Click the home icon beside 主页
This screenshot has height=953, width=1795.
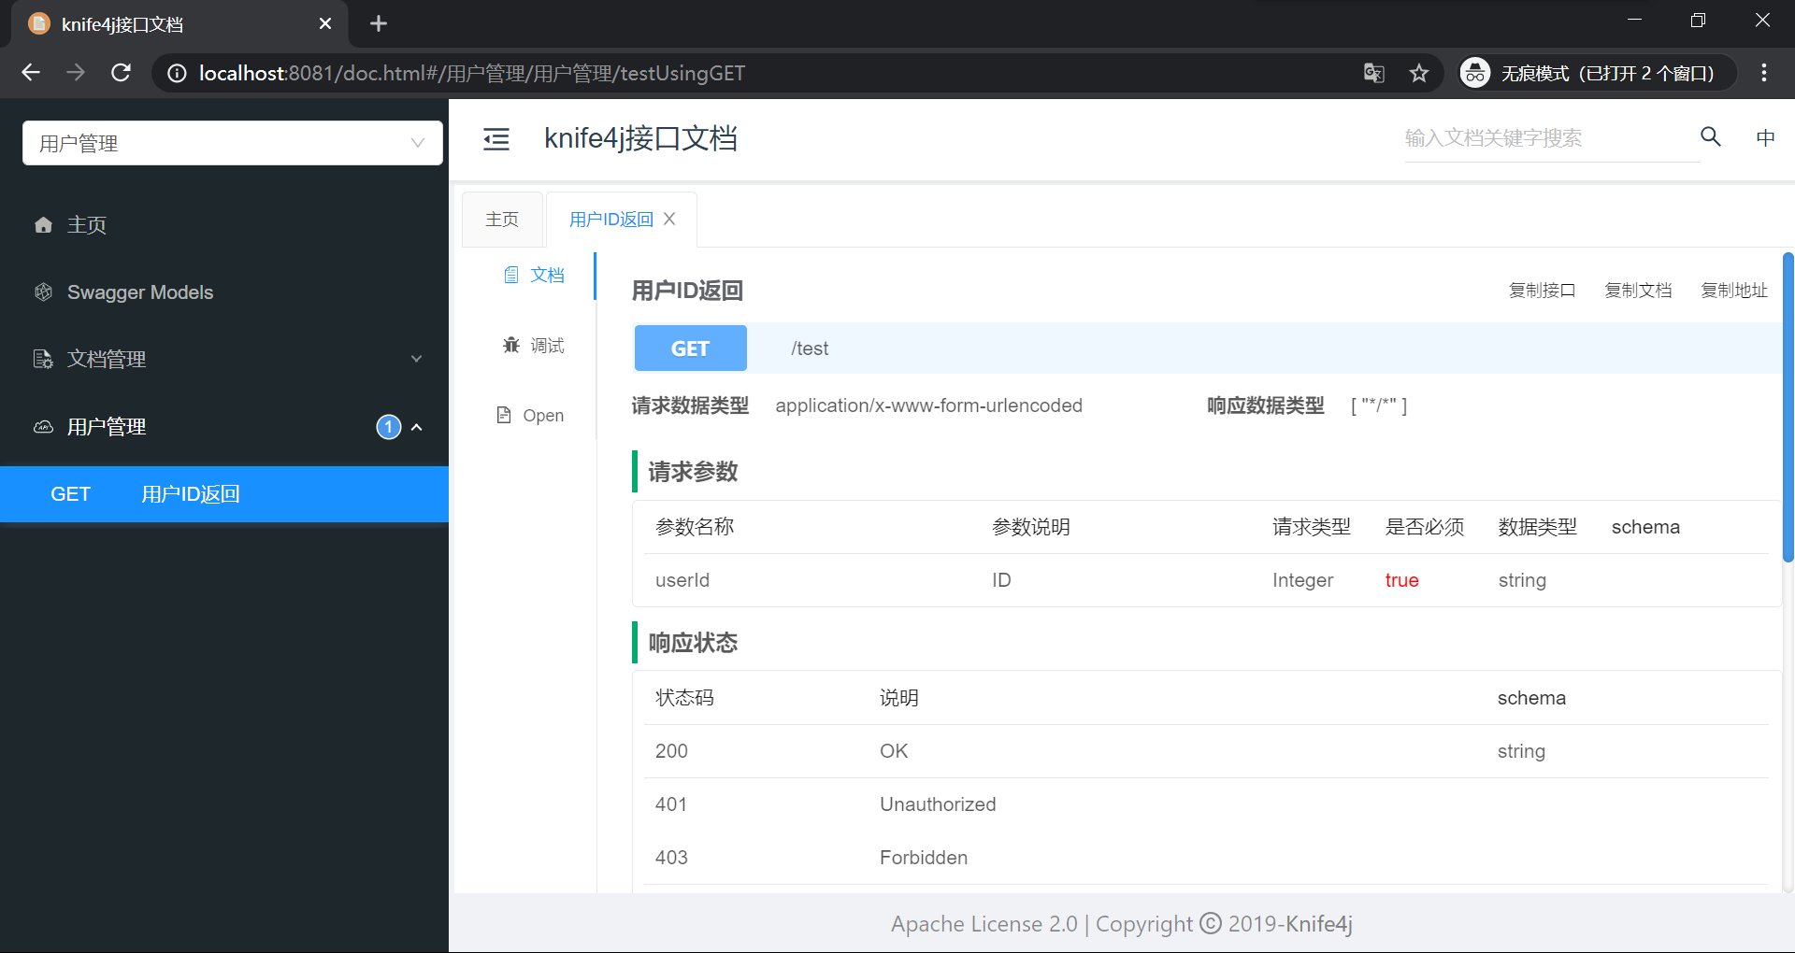[43, 224]
